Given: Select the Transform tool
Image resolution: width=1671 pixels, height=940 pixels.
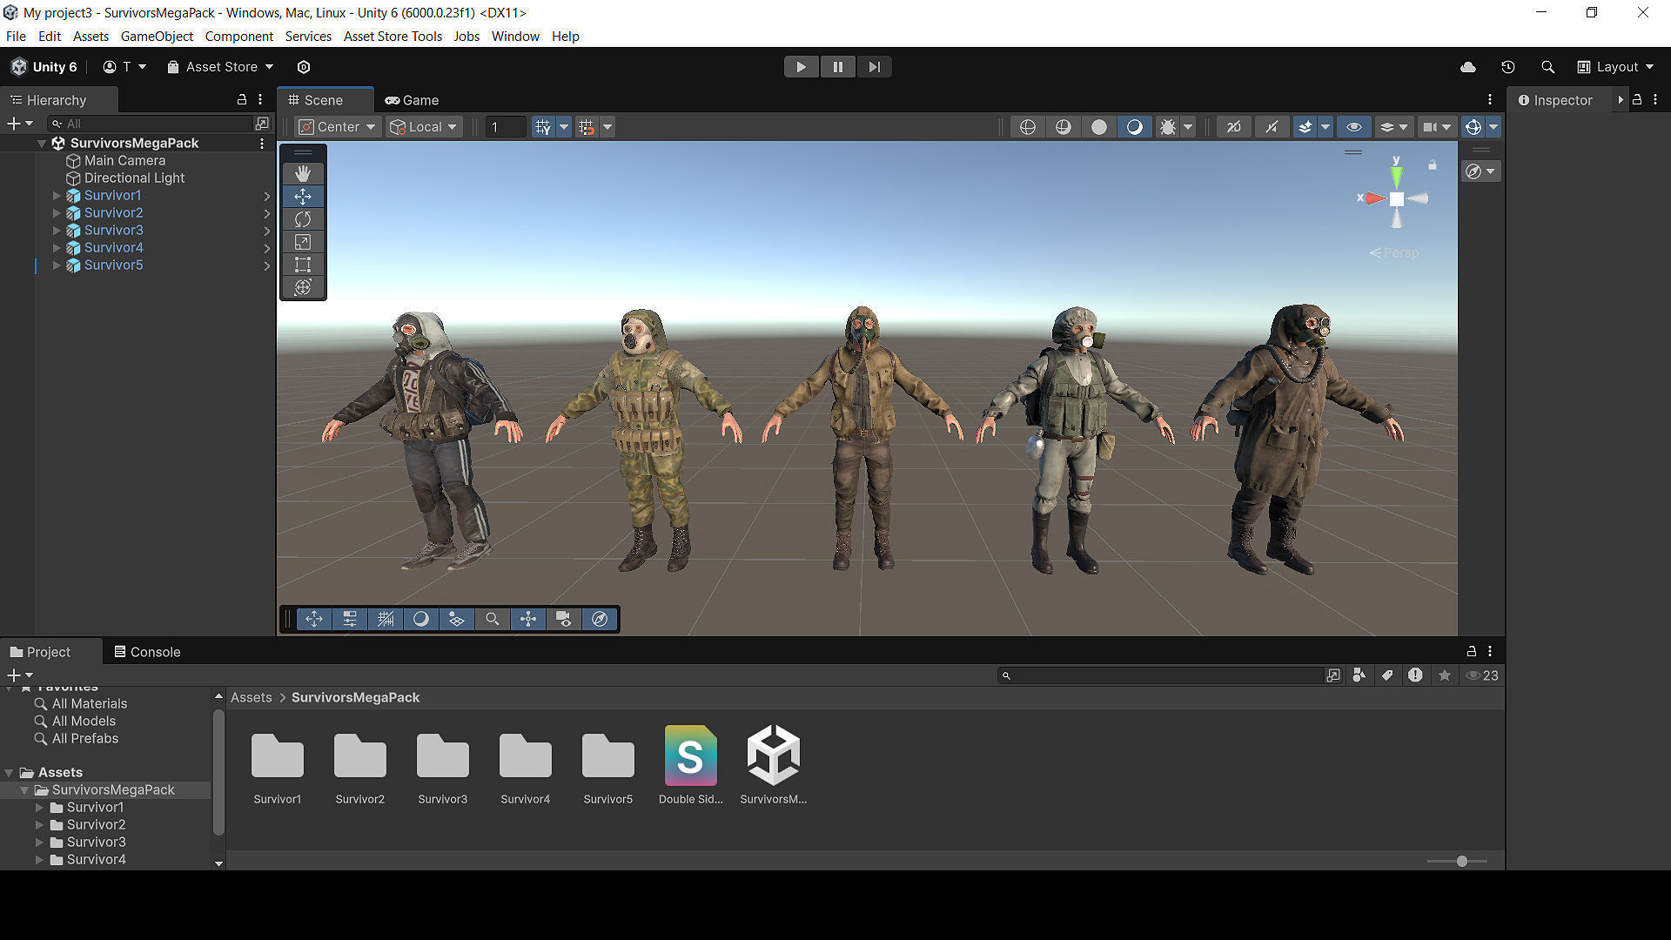Looking at the screenshot, I should click(x=303, y=287).
